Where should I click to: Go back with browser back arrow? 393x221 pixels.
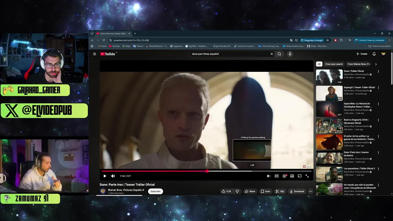coord(92,40)
